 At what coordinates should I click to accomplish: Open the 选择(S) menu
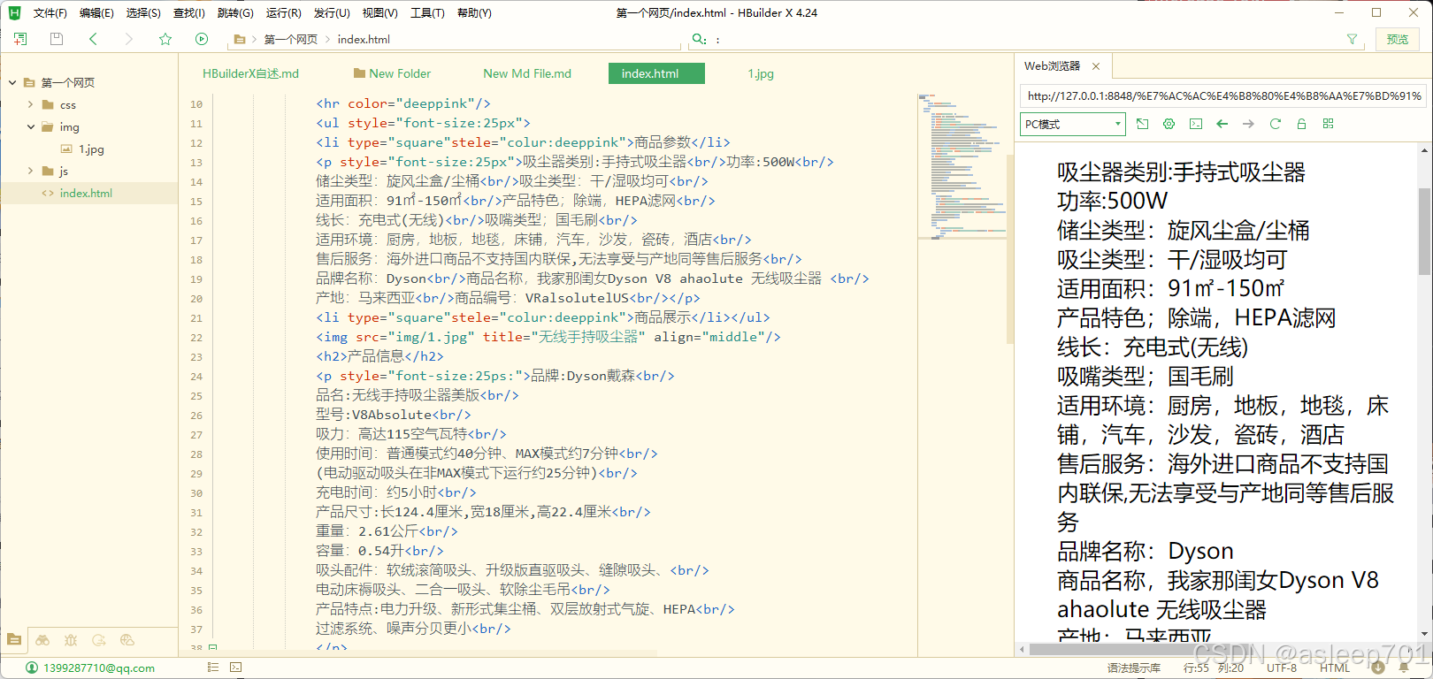(x=143, y=12)
